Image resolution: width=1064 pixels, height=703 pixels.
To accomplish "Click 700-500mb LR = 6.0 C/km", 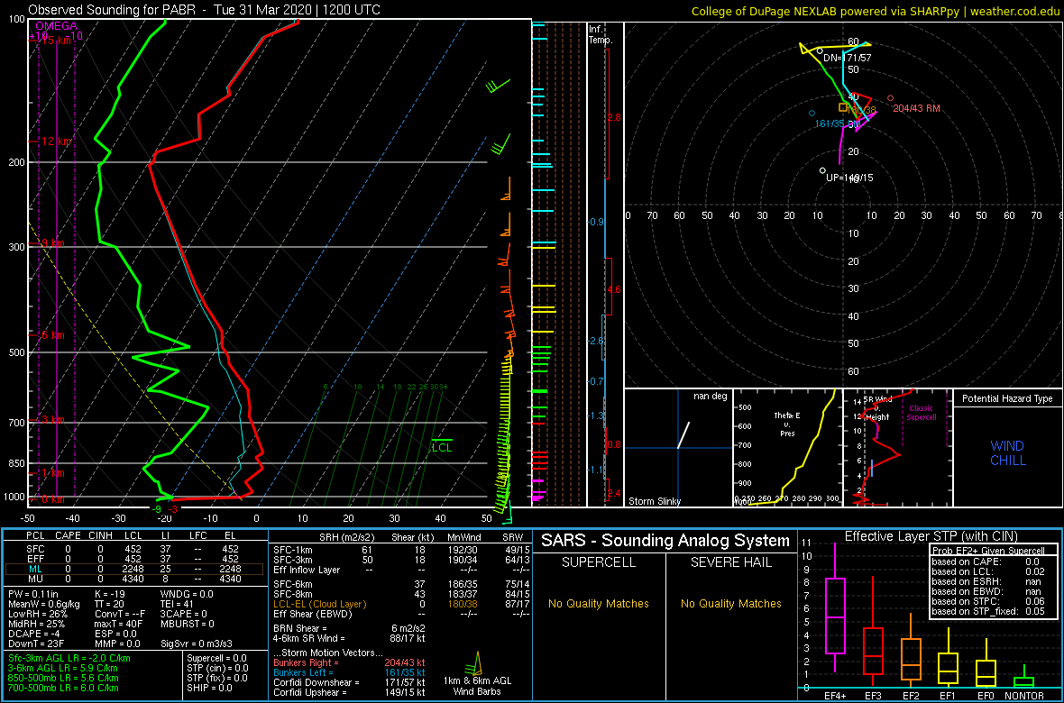I will (62, 688).
